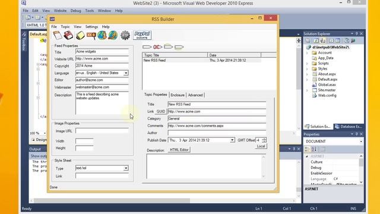Click first Solution Explorer toolbar icon

(x=308, y=41)
